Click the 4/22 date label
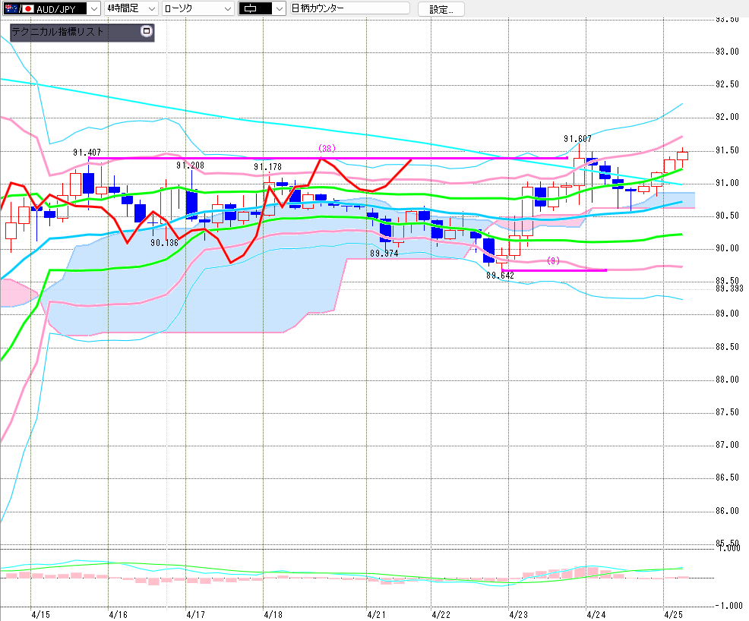 tap(441, 614)
